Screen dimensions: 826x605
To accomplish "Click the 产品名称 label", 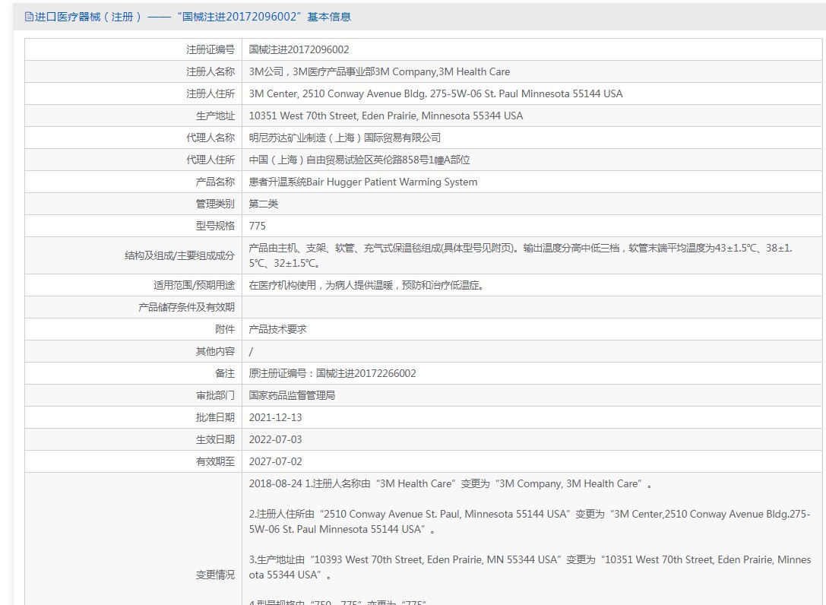I will click(215, 182).
